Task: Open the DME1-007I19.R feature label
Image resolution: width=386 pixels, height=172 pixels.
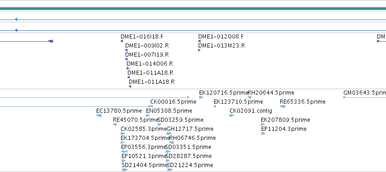Action: click(x=147, y=55)
